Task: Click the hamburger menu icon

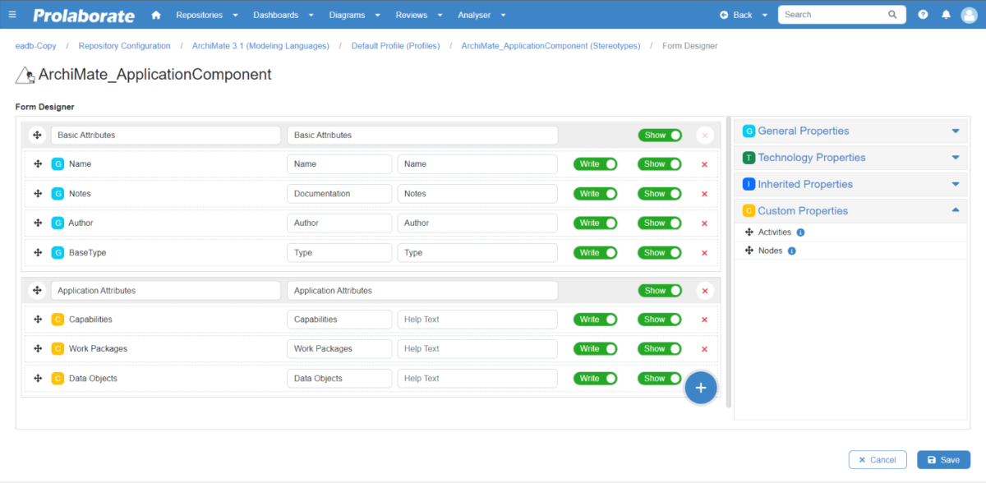Action: pos(12,14)
